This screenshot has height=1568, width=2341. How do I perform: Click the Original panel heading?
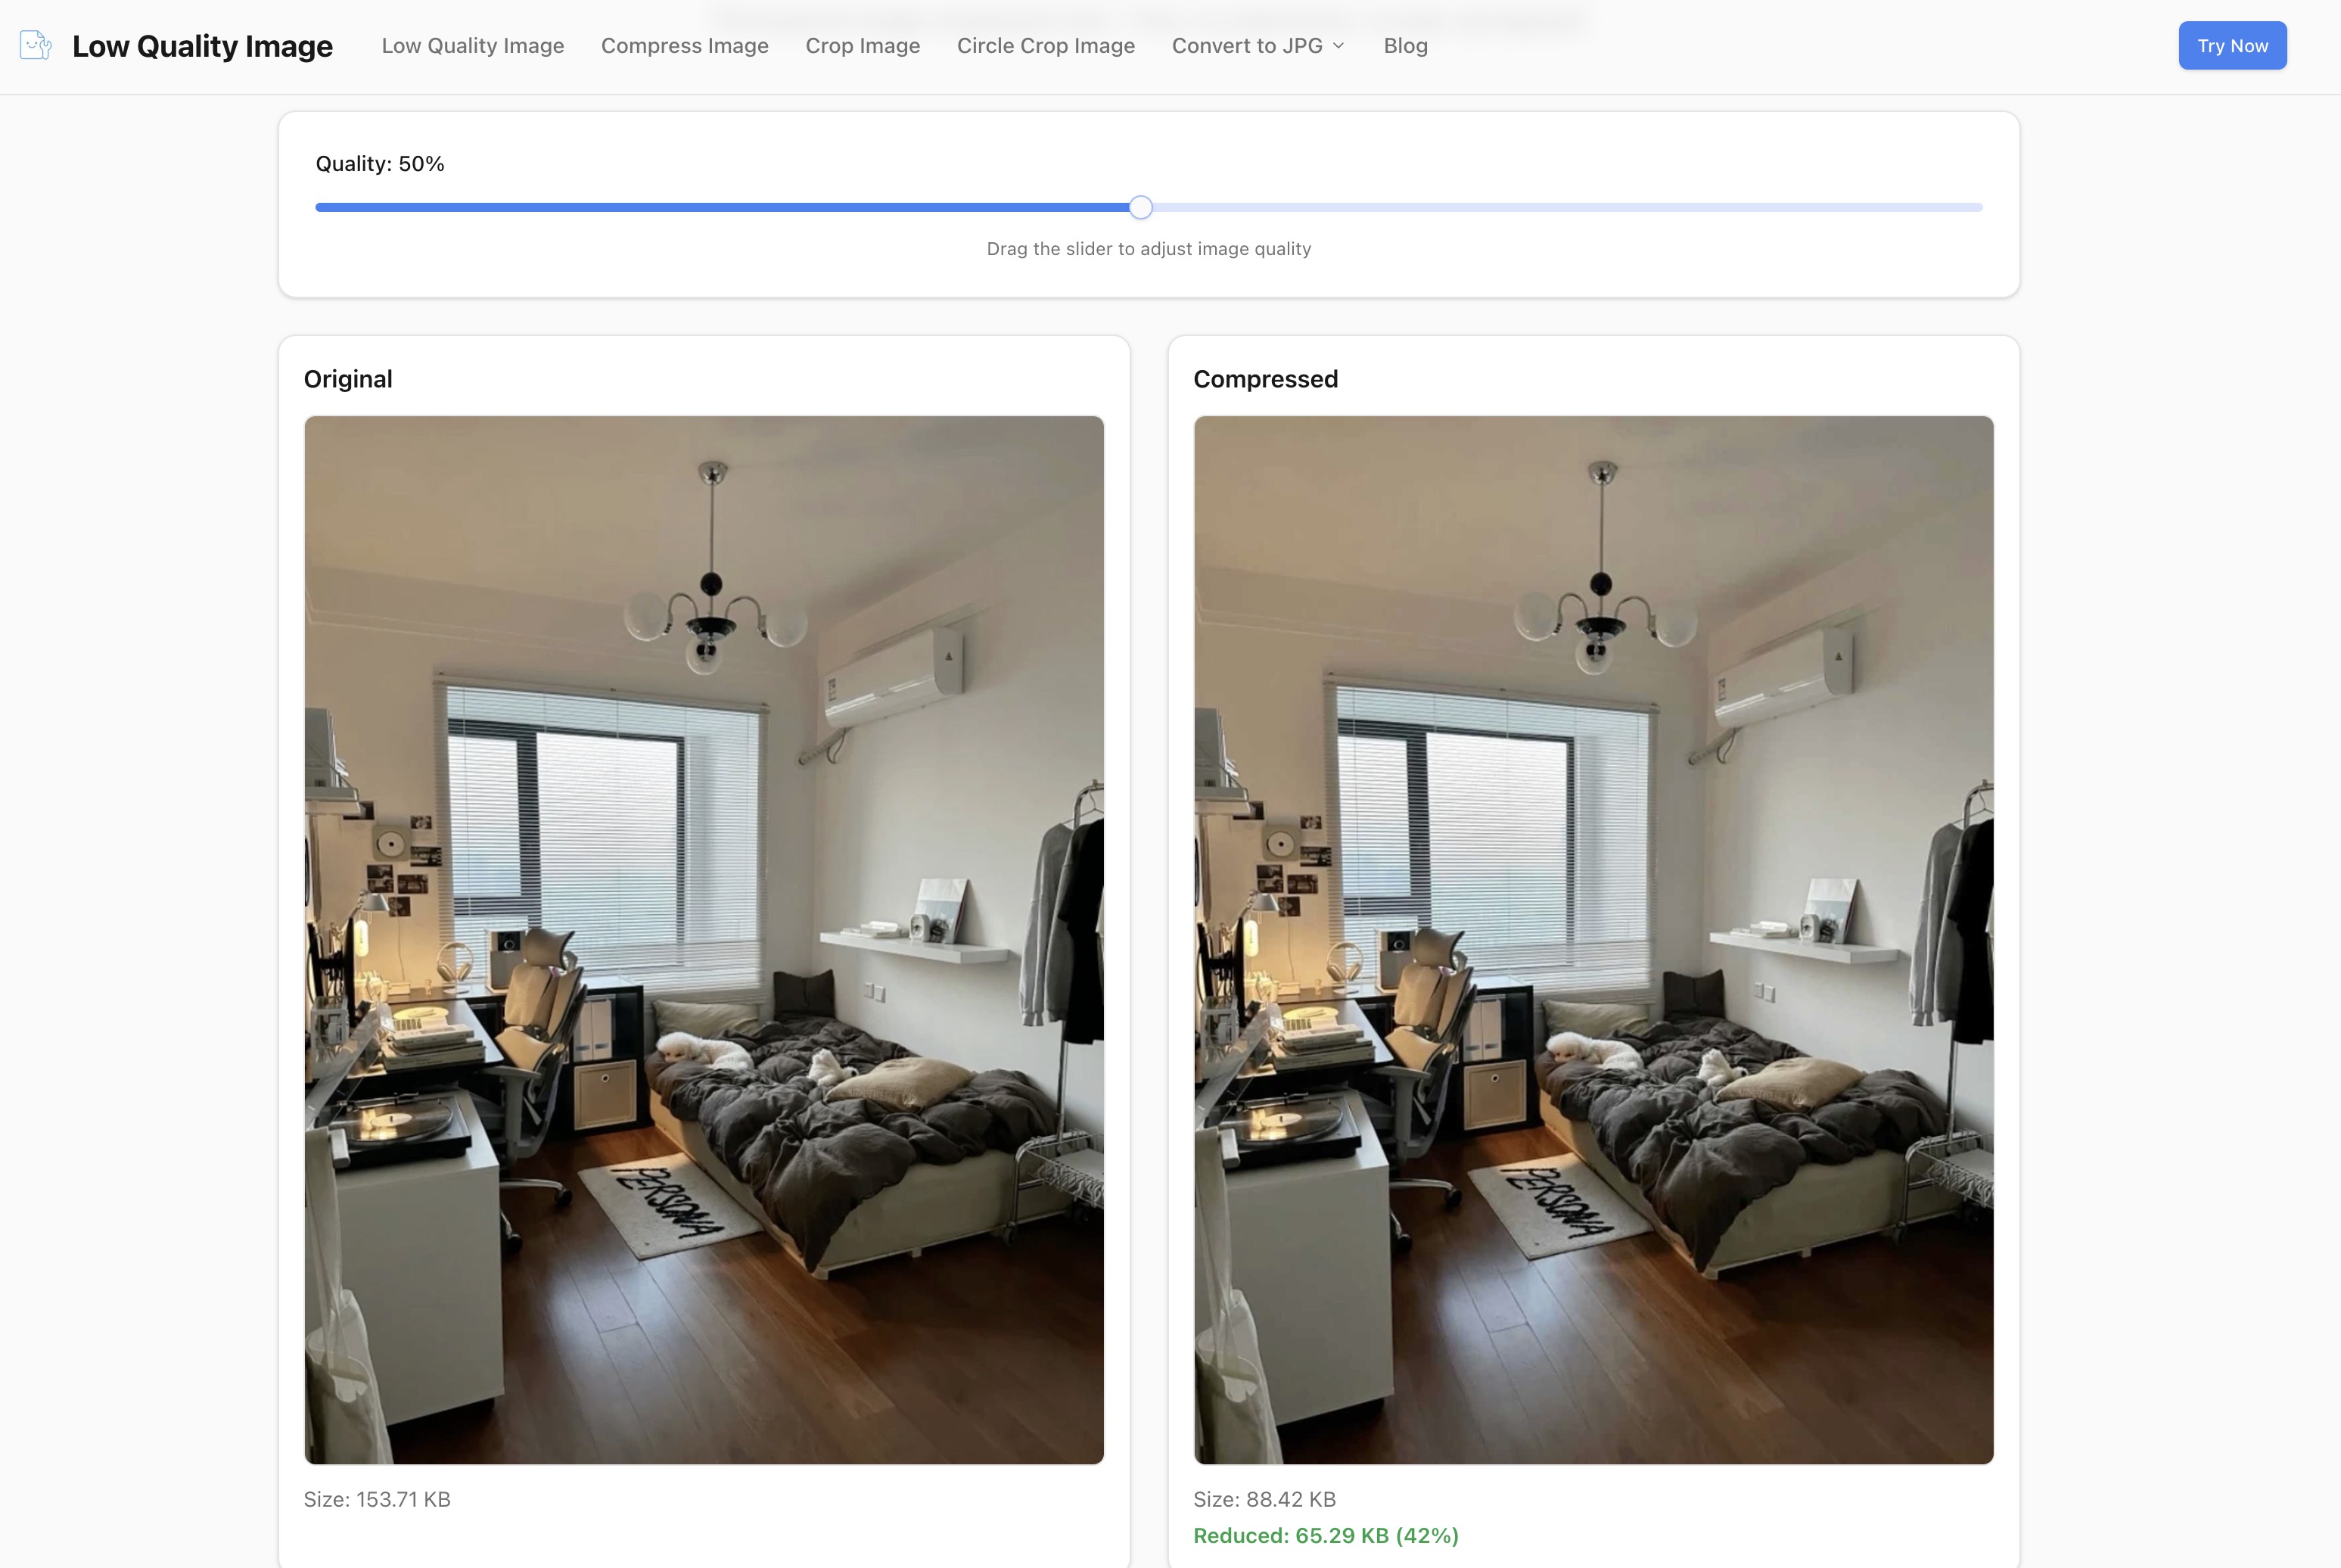click(347, 379)
